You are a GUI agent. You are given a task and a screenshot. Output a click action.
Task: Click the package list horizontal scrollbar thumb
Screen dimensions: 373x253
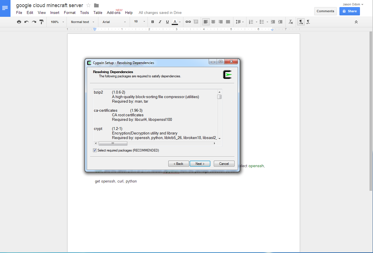point(113,144)
